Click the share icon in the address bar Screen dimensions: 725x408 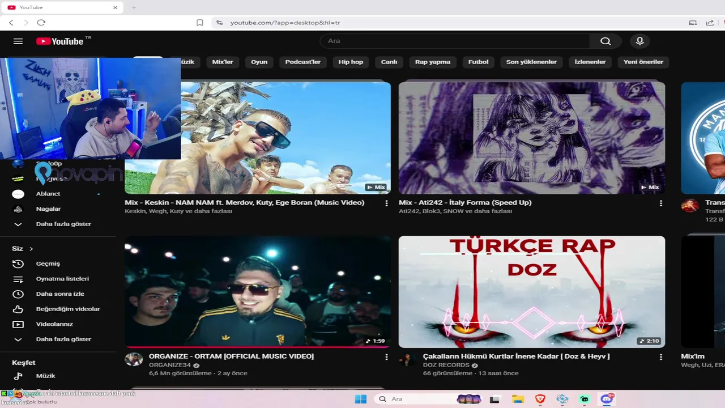tap(710, 23)
